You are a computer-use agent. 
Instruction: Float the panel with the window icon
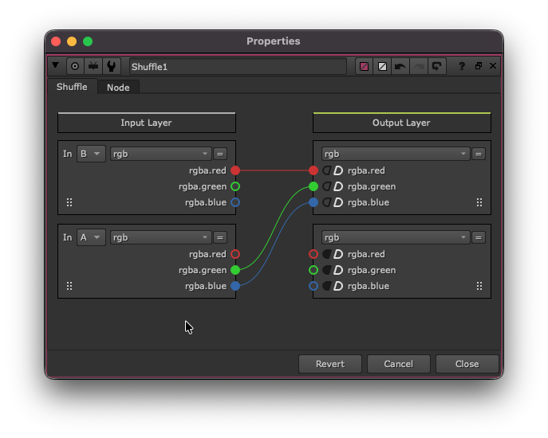coord(478,66)
